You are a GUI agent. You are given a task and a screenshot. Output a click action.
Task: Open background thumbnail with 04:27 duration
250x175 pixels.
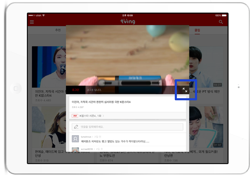206,67
